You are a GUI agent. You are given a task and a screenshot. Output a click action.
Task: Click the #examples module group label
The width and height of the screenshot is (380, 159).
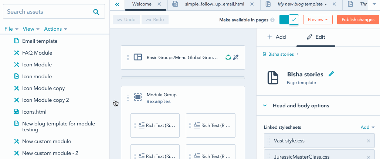pos(159,102)
